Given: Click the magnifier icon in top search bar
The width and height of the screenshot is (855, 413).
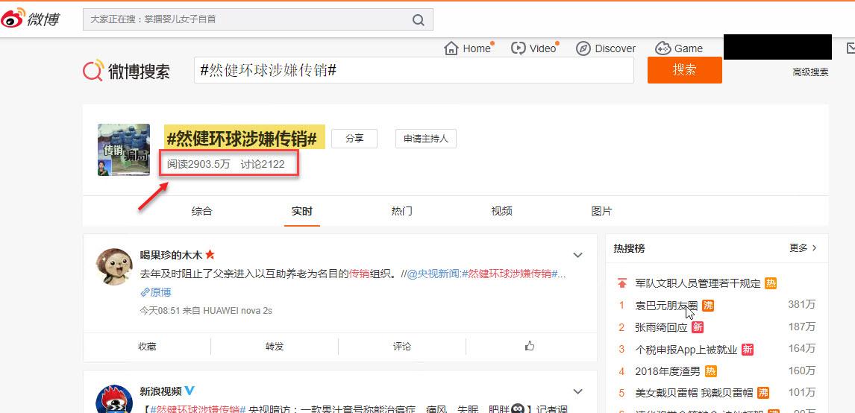Looking at the screenshot, I should click(419, 20).
